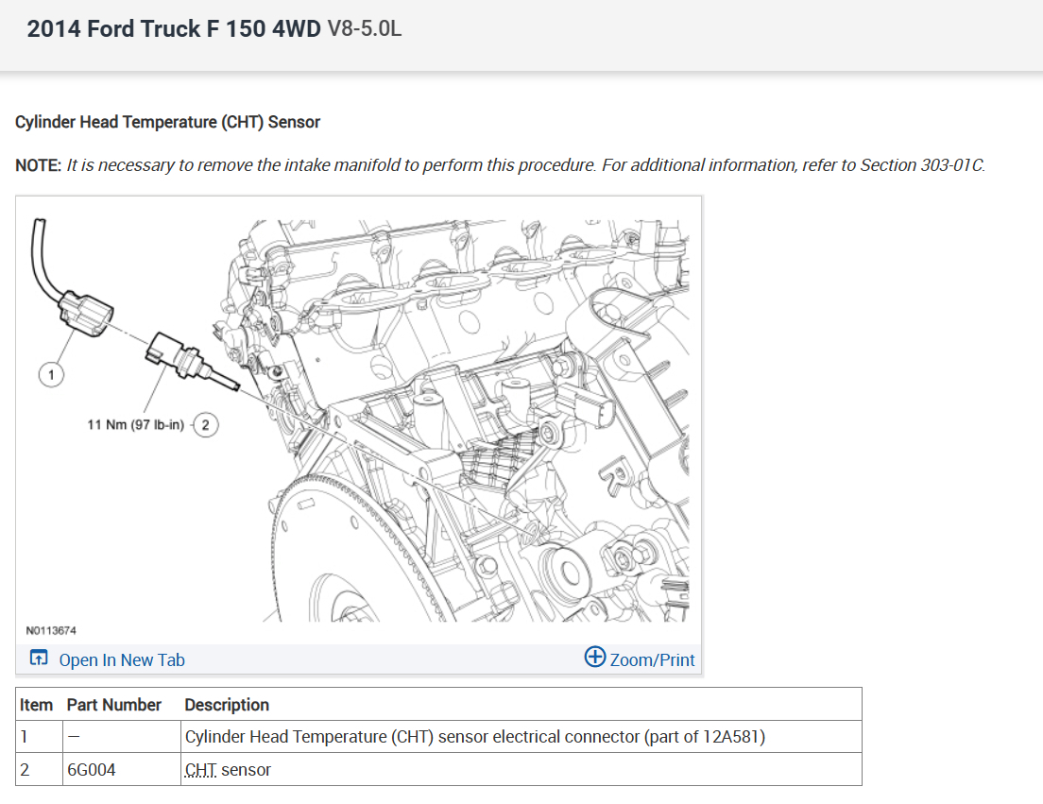Select the 11 Nm (97 lb-in) torque label
The image size is (1043, 804).
point(136,425)
